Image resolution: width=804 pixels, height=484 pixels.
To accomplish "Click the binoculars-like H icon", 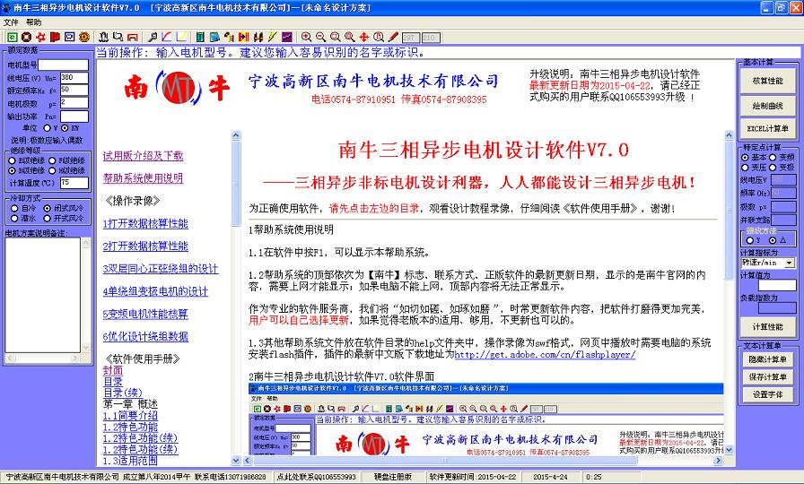I will [x=258, y=37].
